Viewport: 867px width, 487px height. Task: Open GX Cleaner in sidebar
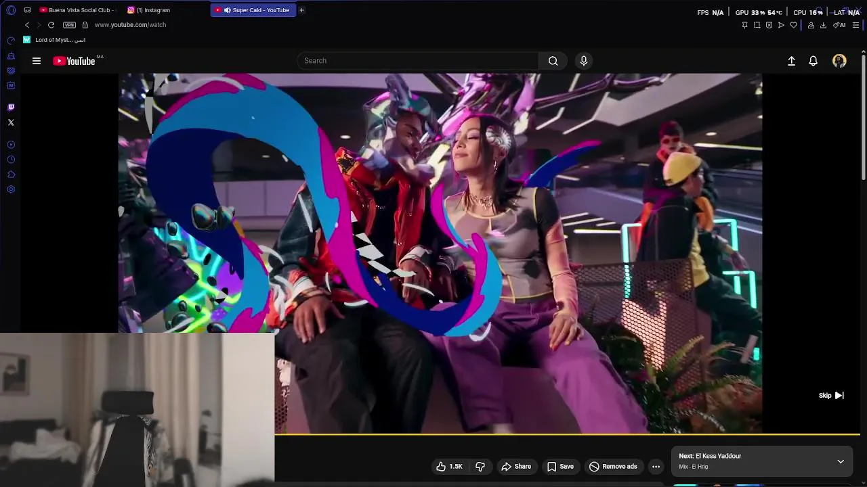click(11, 55)
